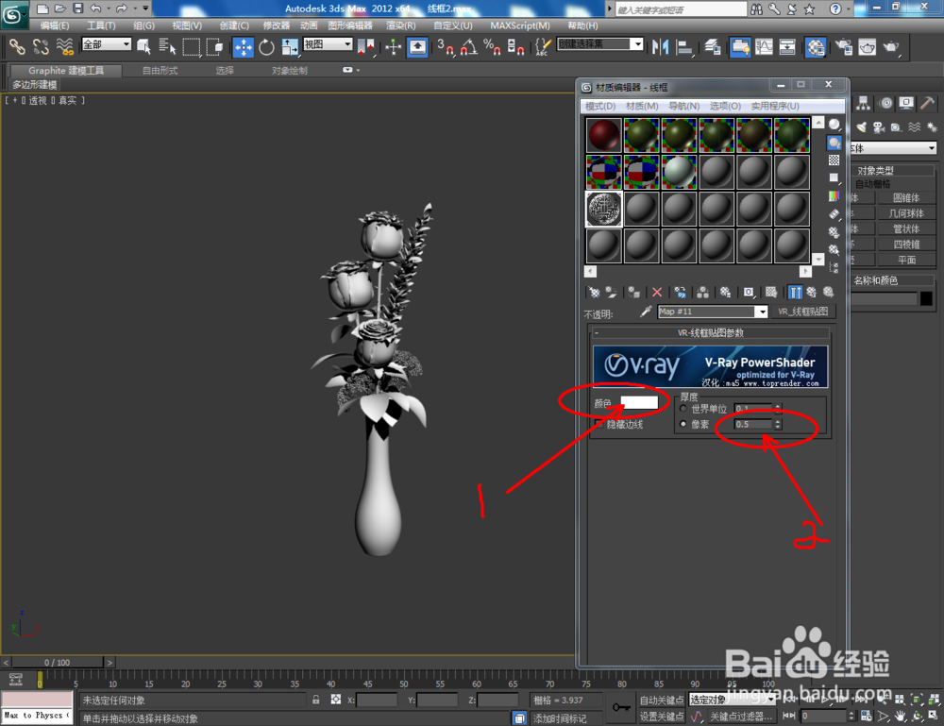Image resolution: width=944 pixels, height=726 pixels.
Task: Click the 圆锥体 object button
Action: pos(906,197)
